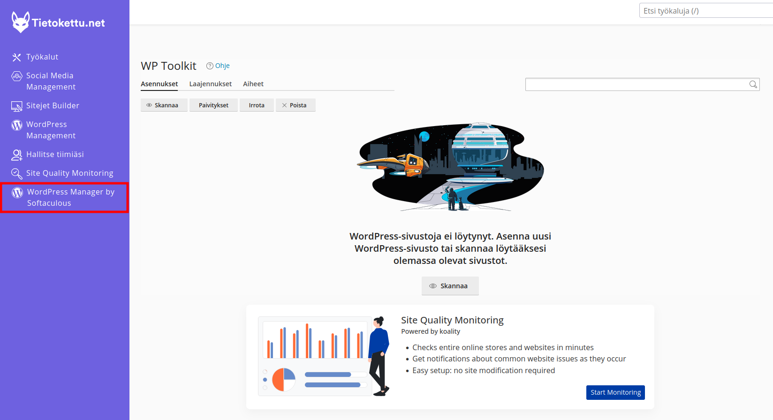
Task: Click the Paivitykset button
Action: point(213,105)
